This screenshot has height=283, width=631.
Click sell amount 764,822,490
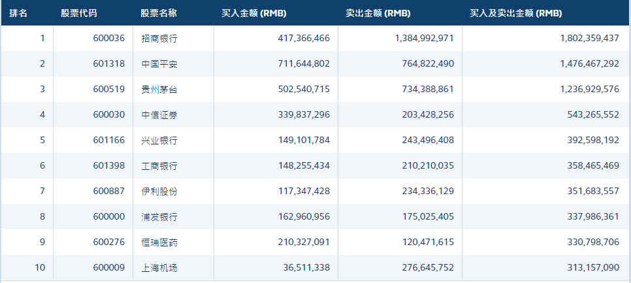coord(428,63)
